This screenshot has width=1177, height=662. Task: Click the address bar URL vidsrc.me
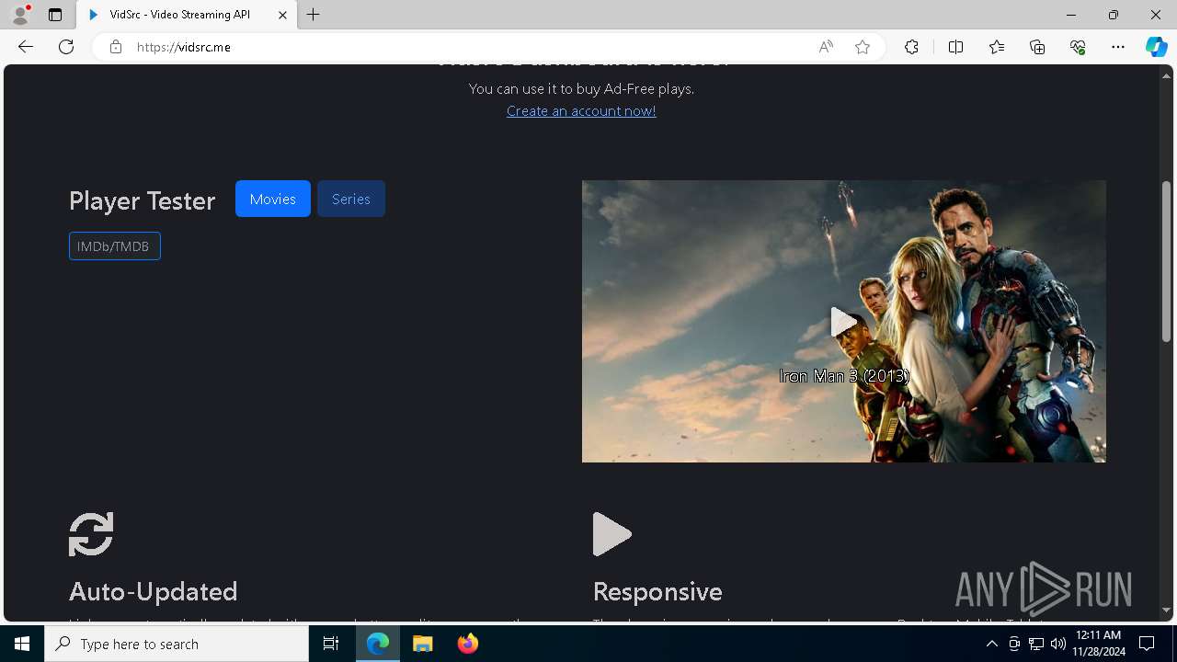(x=184, y=47)
